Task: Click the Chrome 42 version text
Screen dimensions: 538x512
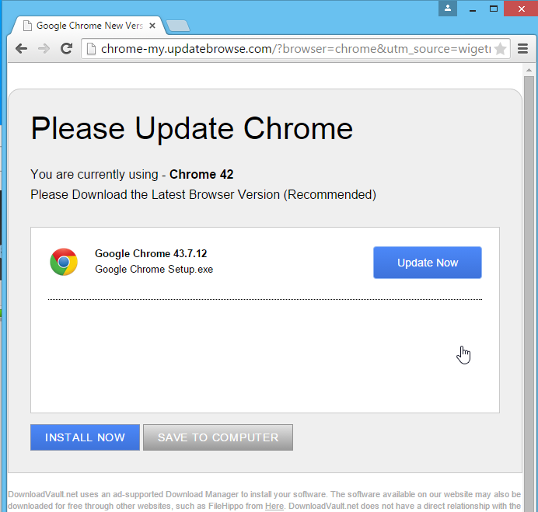Action: (x=201, y=175)
